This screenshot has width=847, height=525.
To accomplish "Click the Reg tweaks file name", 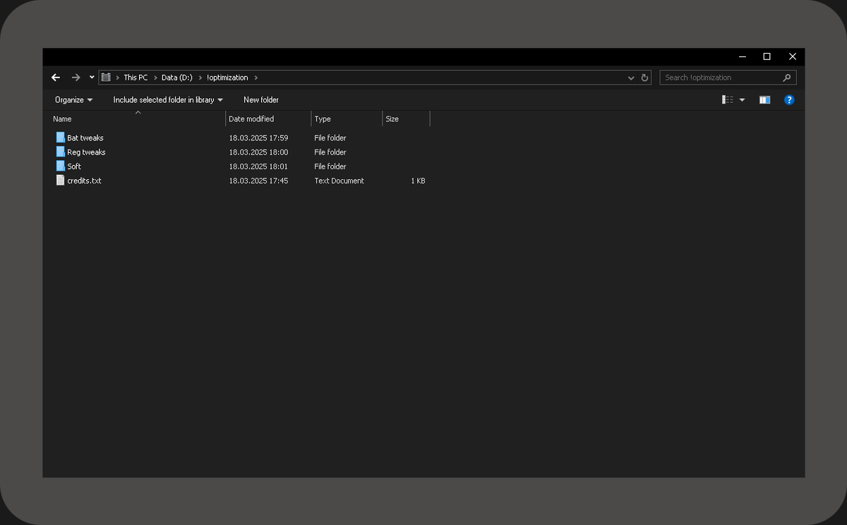I will (86, 152).
